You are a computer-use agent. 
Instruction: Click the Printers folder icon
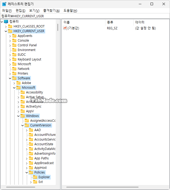click(x=14, y=74)
